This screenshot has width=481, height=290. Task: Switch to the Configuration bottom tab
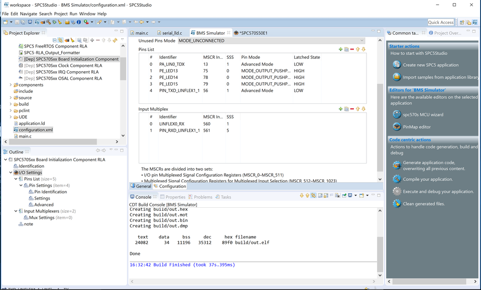click(170, 187)
